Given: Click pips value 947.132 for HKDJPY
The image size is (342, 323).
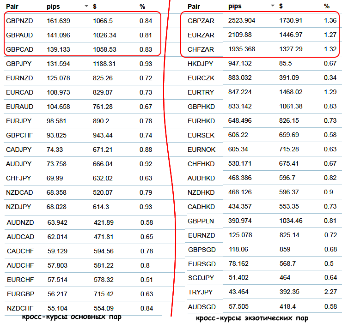Looking at the screenshot, I should click(x=240, y=64).
